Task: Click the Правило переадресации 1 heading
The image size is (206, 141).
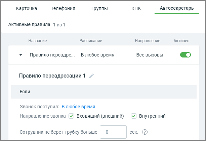Action: pyautogui.click(x=52, y=76)
